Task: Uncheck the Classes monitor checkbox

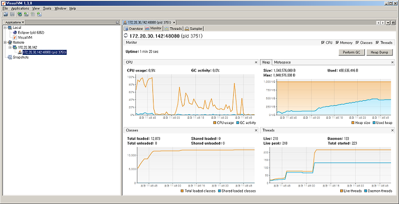Action: 357,43
